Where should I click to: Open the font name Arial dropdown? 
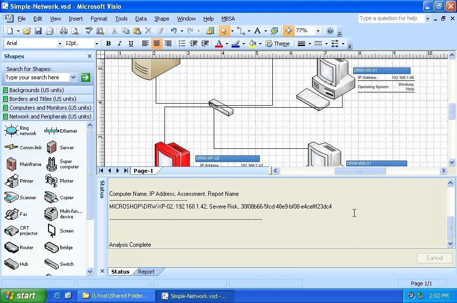[x=60, y=44]
